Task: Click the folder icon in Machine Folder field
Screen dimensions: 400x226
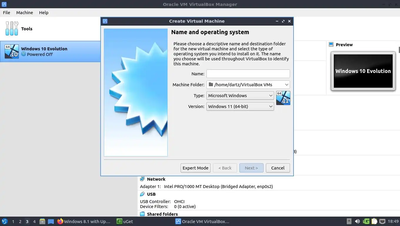Action: tap(211, 84)
